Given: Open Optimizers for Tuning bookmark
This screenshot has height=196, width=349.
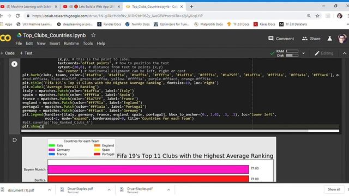Looking at the screenshot, I should [x=172, y=24].
